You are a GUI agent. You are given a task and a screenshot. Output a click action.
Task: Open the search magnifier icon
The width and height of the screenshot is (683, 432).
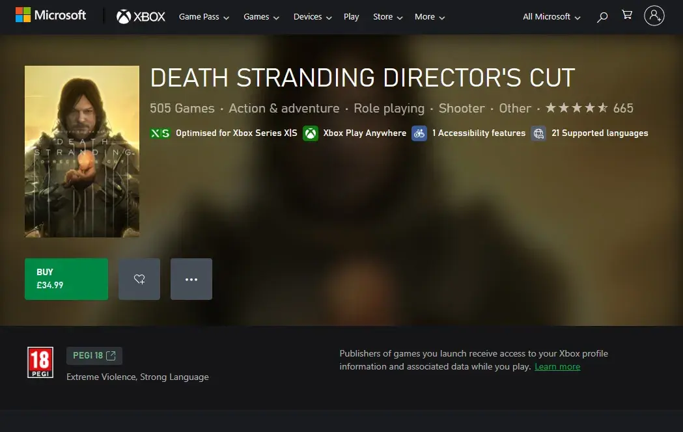coord(602,17)
